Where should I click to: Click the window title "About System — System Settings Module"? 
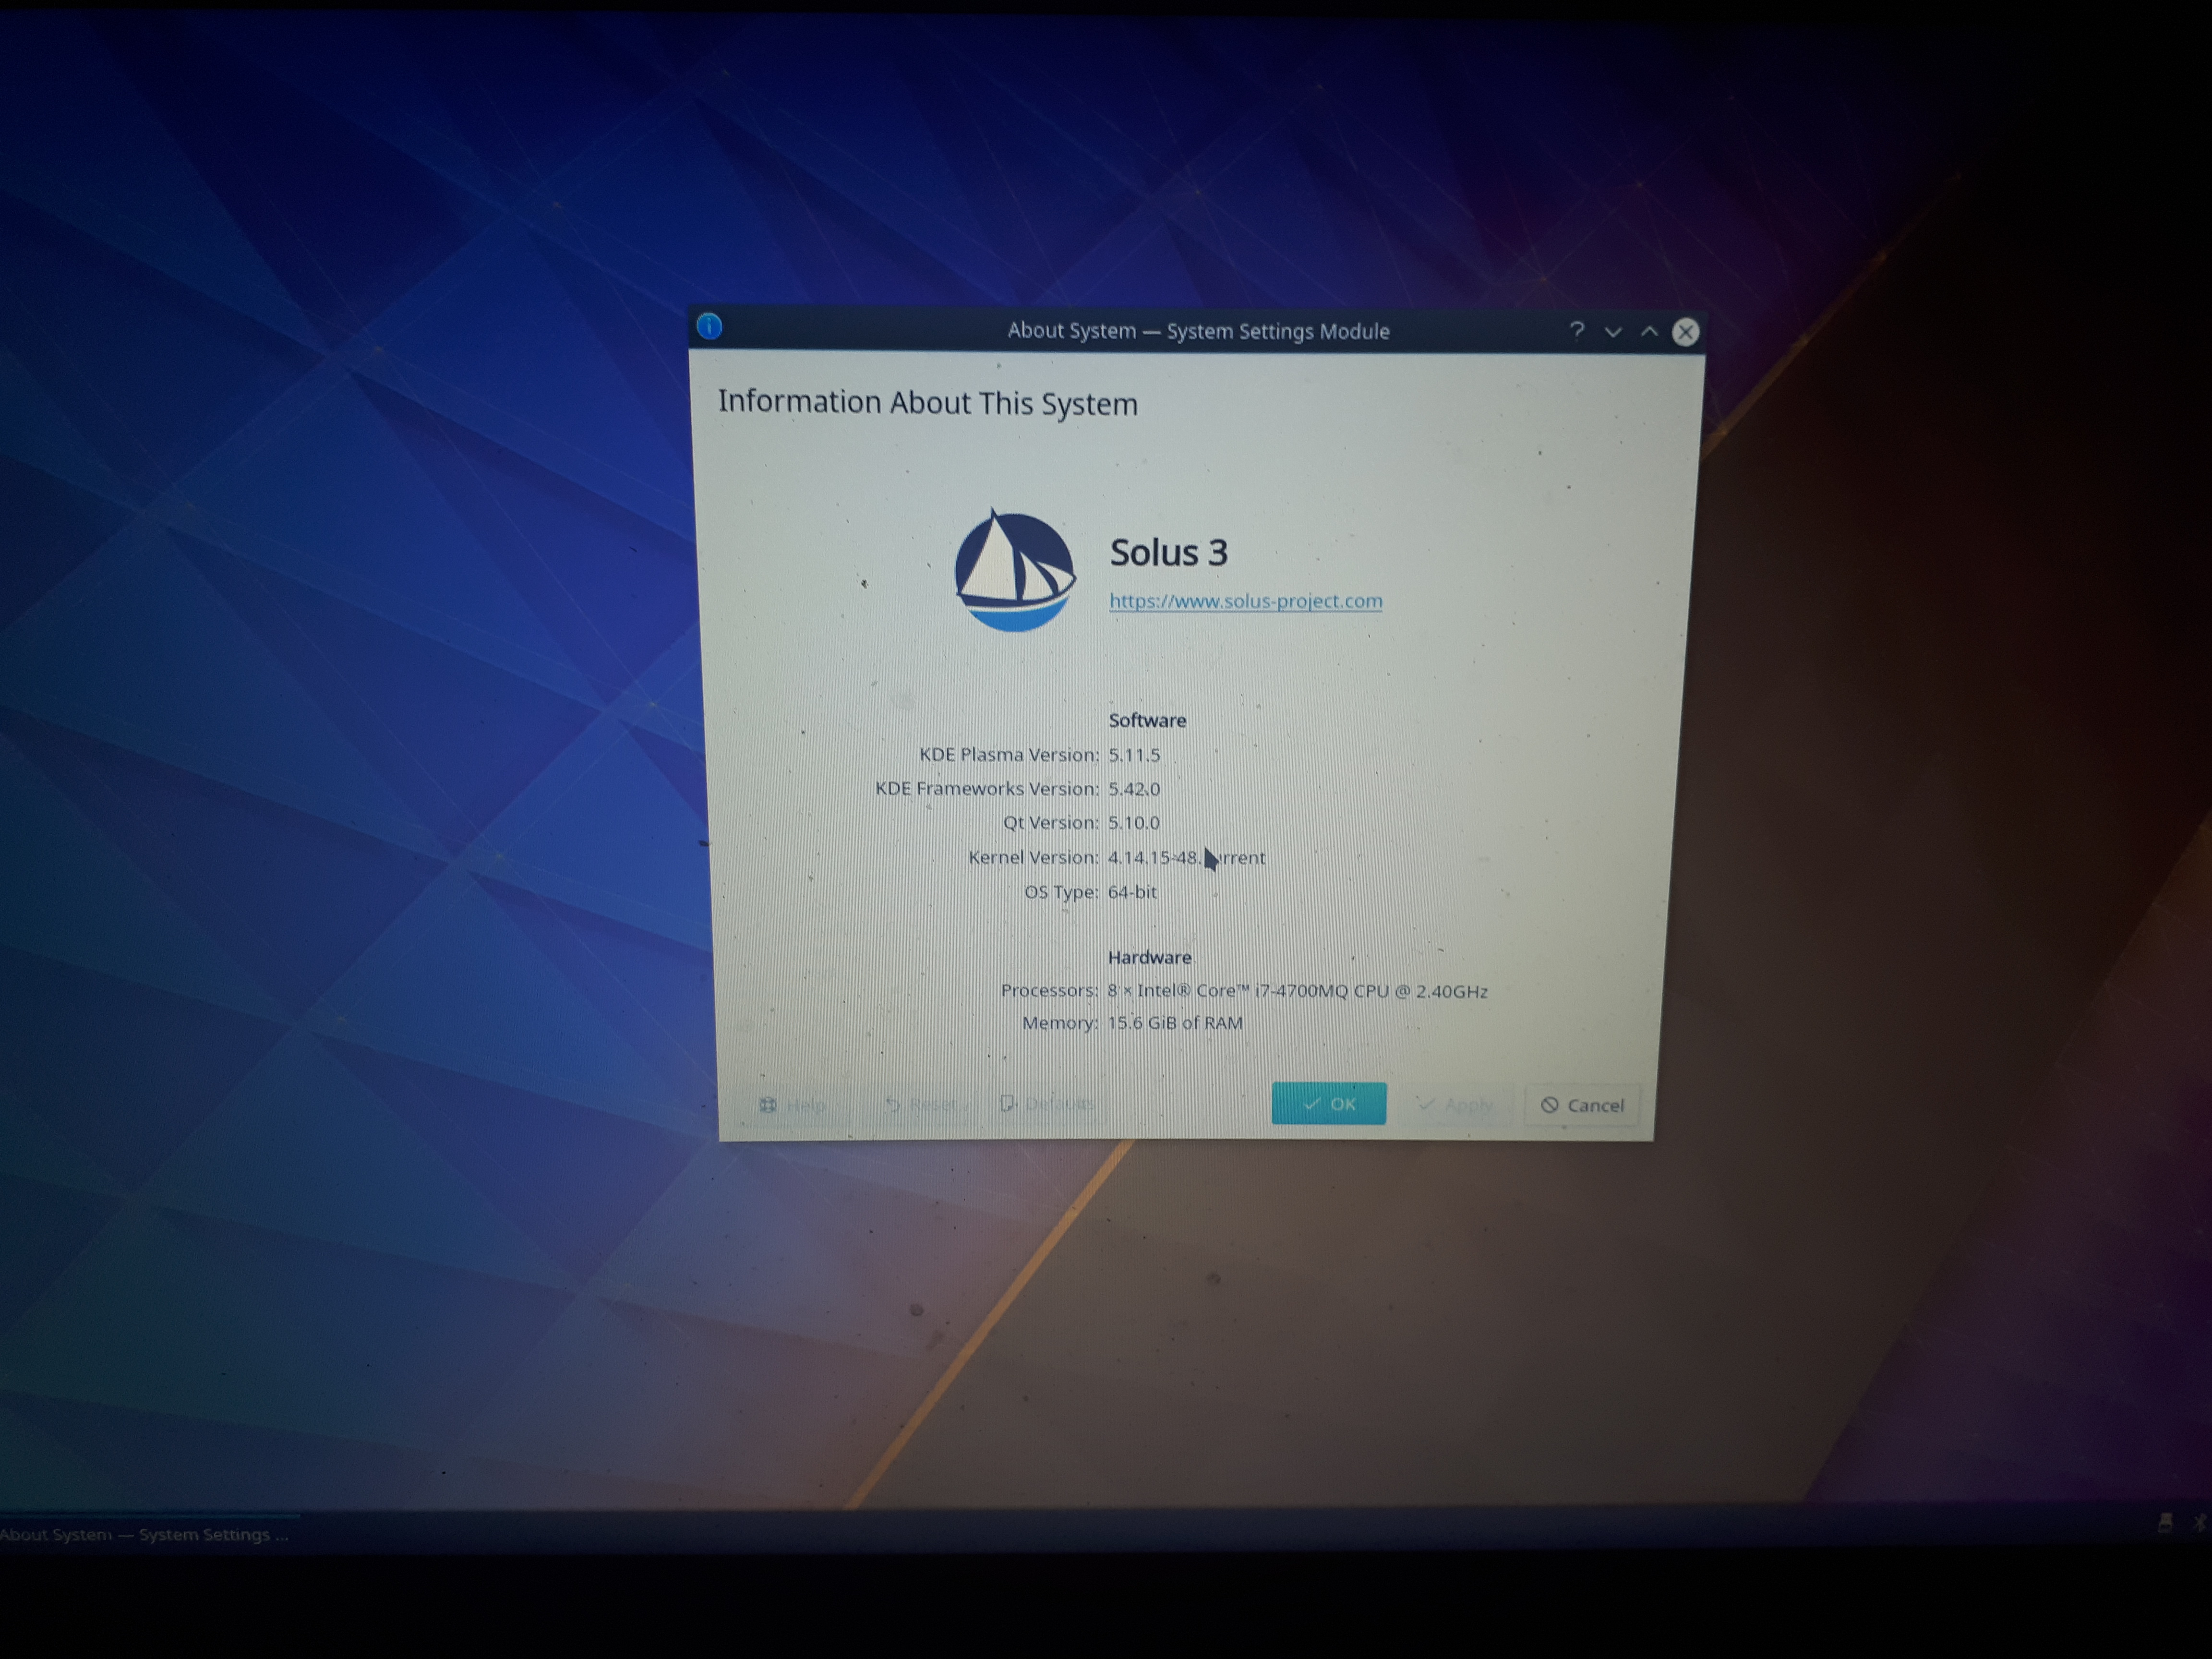pyautogui.click(x=1198, y=331)
